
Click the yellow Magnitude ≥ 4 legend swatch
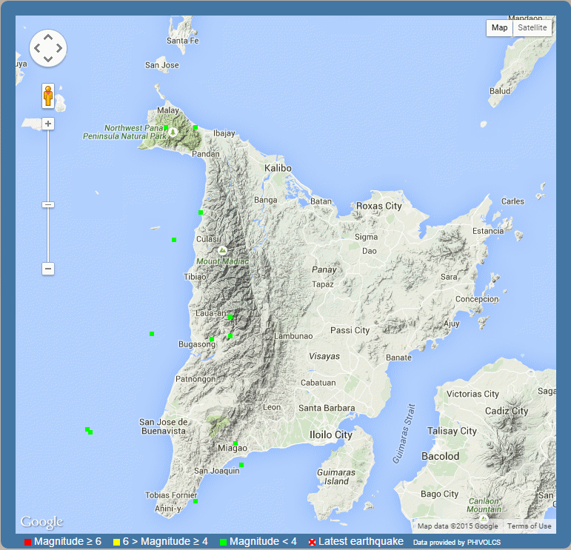coord(116,543)
